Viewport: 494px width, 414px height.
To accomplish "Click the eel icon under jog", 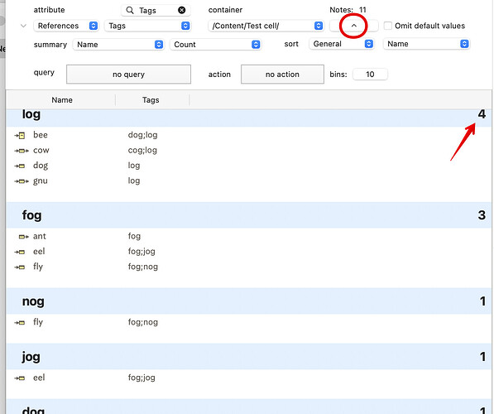I will [20, 378].
